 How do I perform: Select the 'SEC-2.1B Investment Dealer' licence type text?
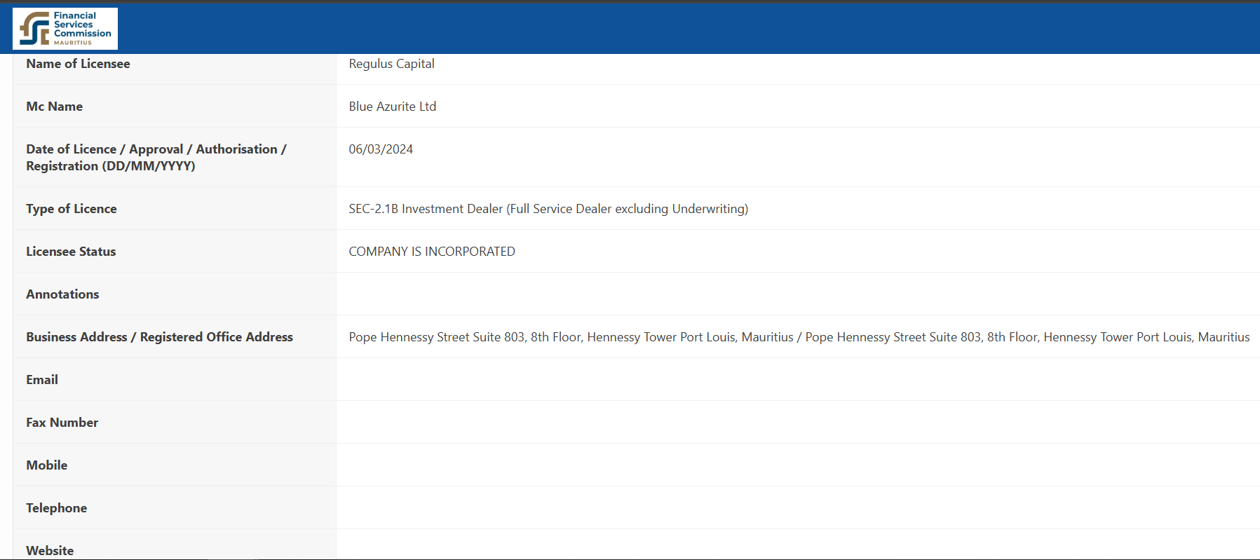pos(548,209)
